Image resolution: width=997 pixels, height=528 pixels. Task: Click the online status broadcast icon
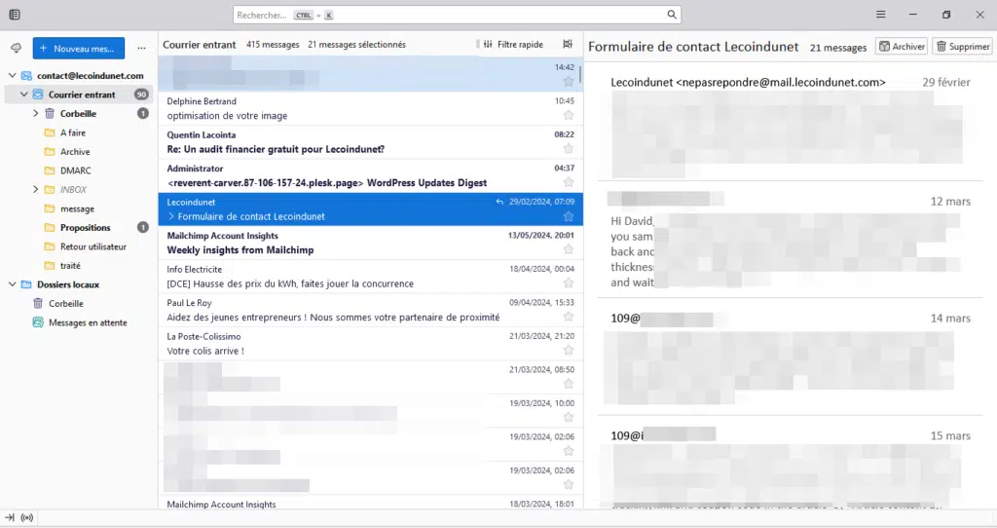[x=26, y=518]
